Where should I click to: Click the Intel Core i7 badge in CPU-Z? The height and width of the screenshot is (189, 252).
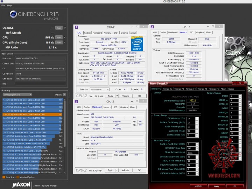(x=137, y=44)
